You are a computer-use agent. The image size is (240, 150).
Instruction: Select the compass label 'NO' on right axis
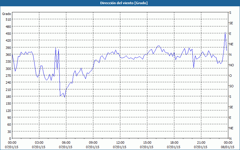[231, 65]
